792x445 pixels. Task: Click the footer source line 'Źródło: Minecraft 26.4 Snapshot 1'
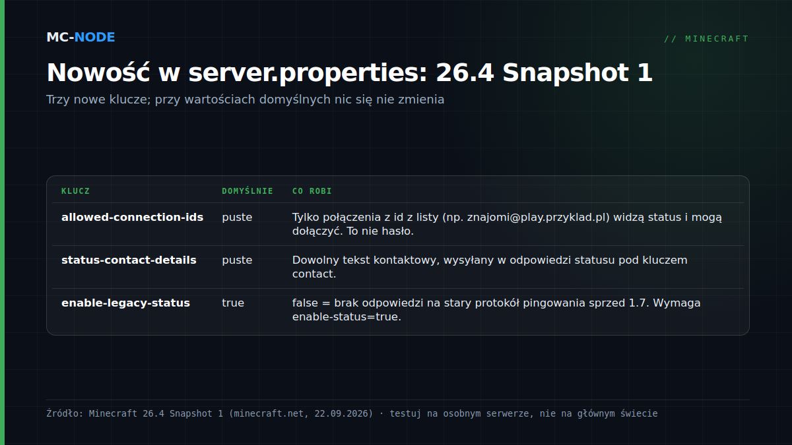[x=352, y=413]
